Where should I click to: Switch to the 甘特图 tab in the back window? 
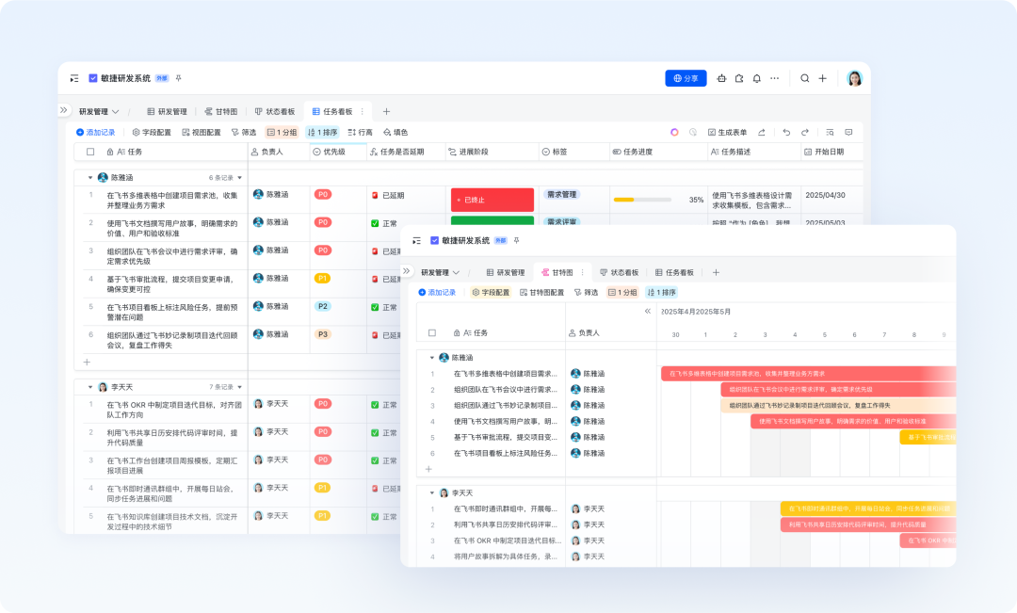pos(221,111)
